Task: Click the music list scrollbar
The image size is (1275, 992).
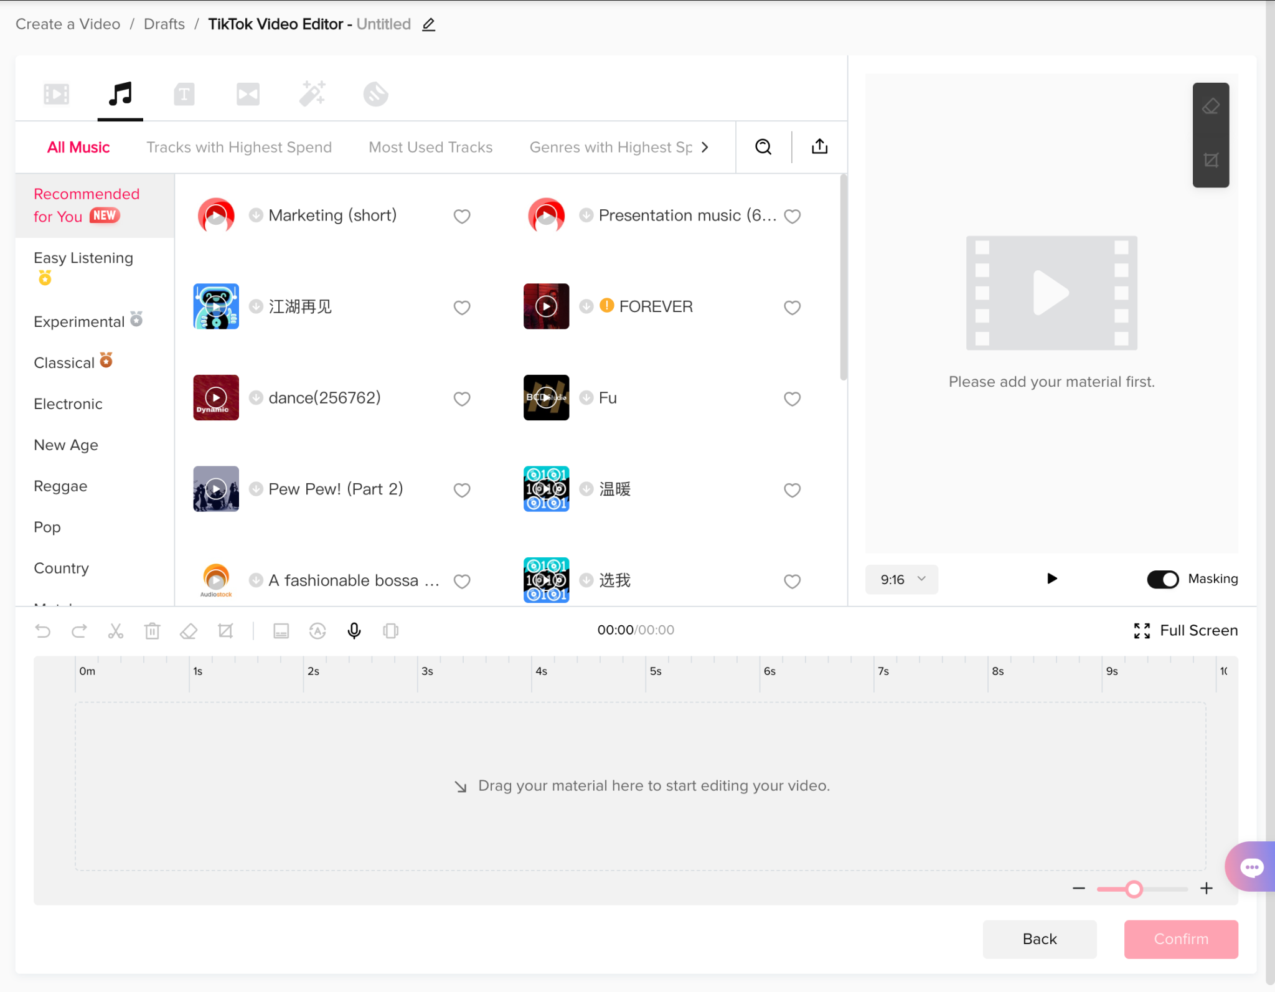Action: (844, 277)
